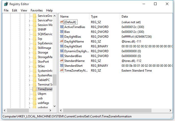Click the string icon next to DaylightName
Viewport: 175px width, 121px height.
[x=61, y=41]
